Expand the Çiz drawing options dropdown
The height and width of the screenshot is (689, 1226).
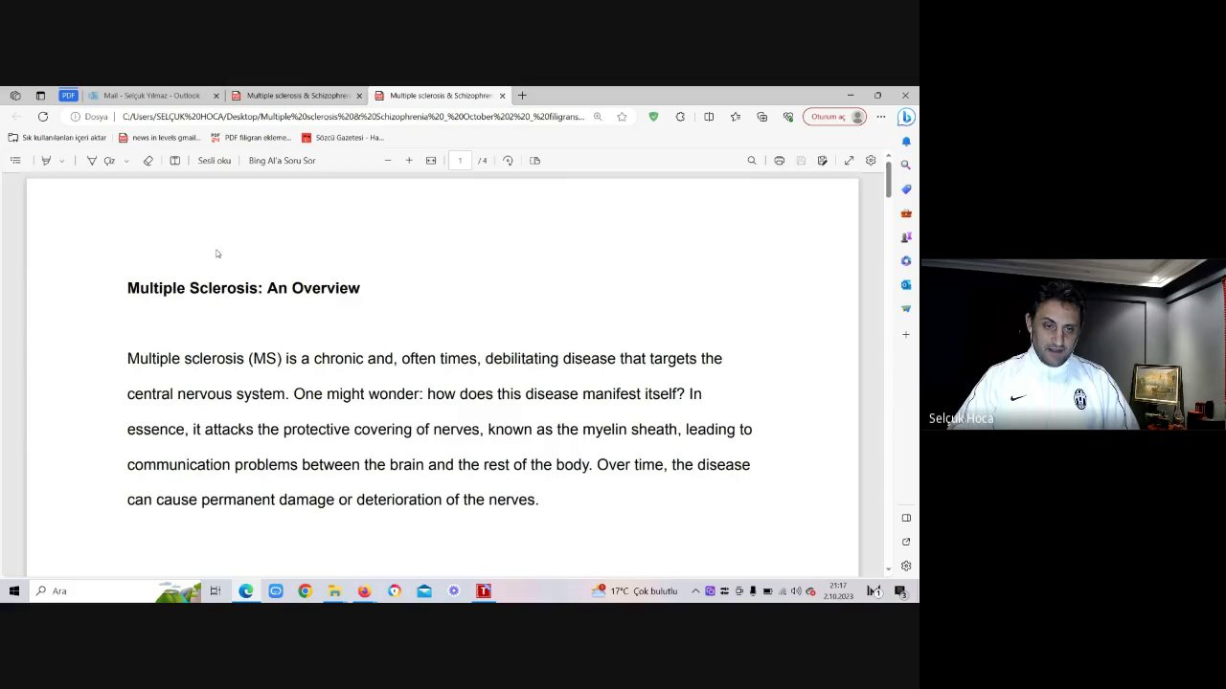click(x=125, y=161)
